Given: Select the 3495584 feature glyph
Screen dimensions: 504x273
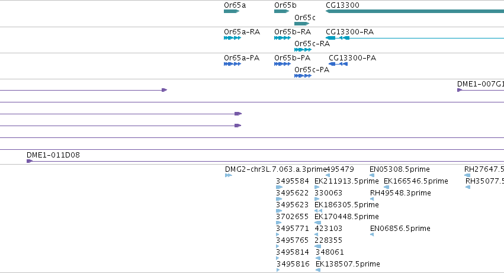Looking at the screenshot, I should [280, 187].
